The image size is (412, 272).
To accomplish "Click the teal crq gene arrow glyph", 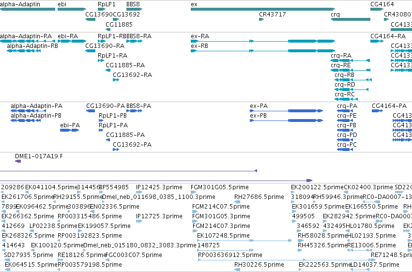I will coord(351,19).
